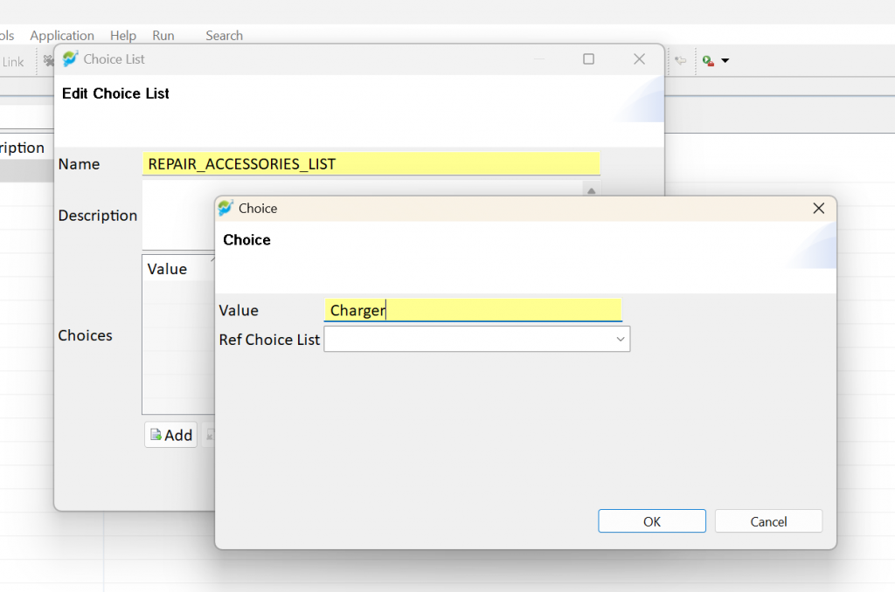
Task: Click the Add choice button icon
Action: click(156, 435)
